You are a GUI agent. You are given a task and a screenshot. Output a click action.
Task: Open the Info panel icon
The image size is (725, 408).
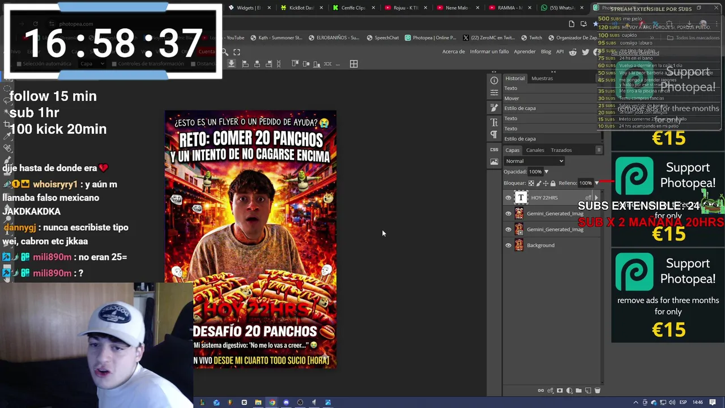(x=494, y=80)
